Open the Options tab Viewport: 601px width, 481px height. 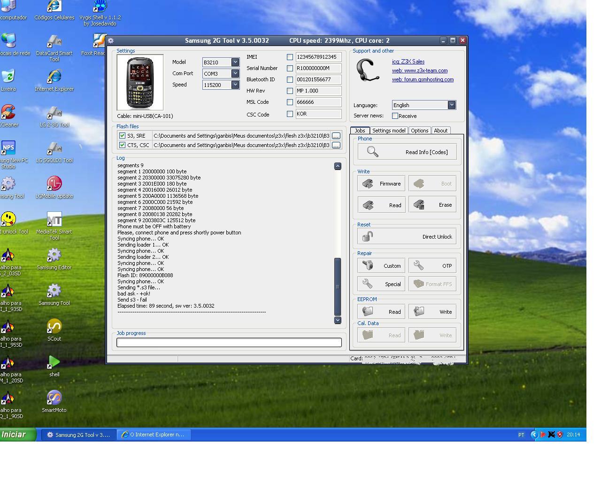[x=419, y=131]
